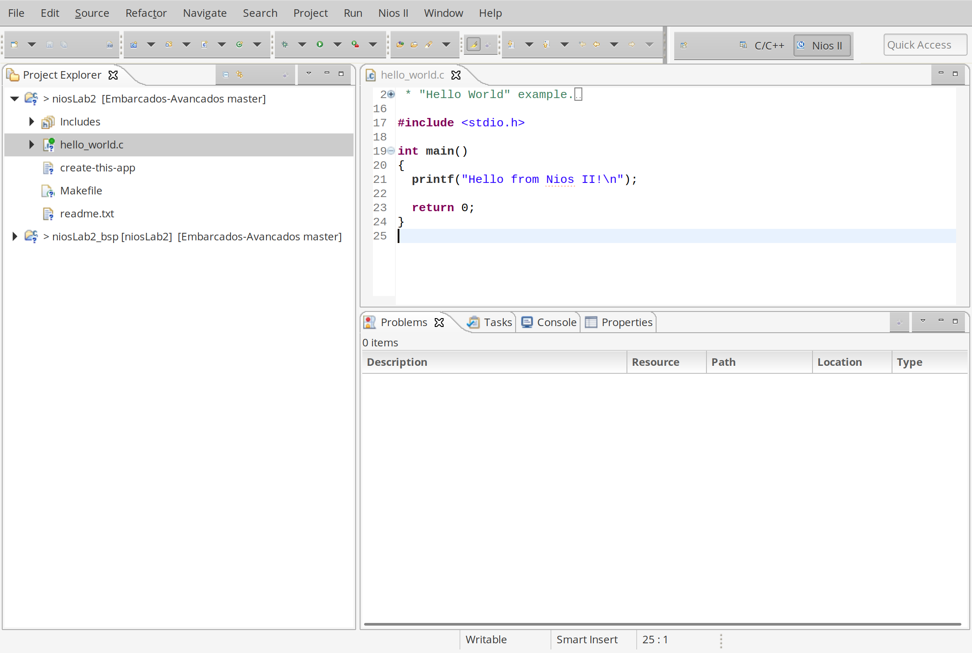The height and width of the screenshot is (653, 972).
Task: Click the Search flashlight toolbar icon
Action: 429,45
